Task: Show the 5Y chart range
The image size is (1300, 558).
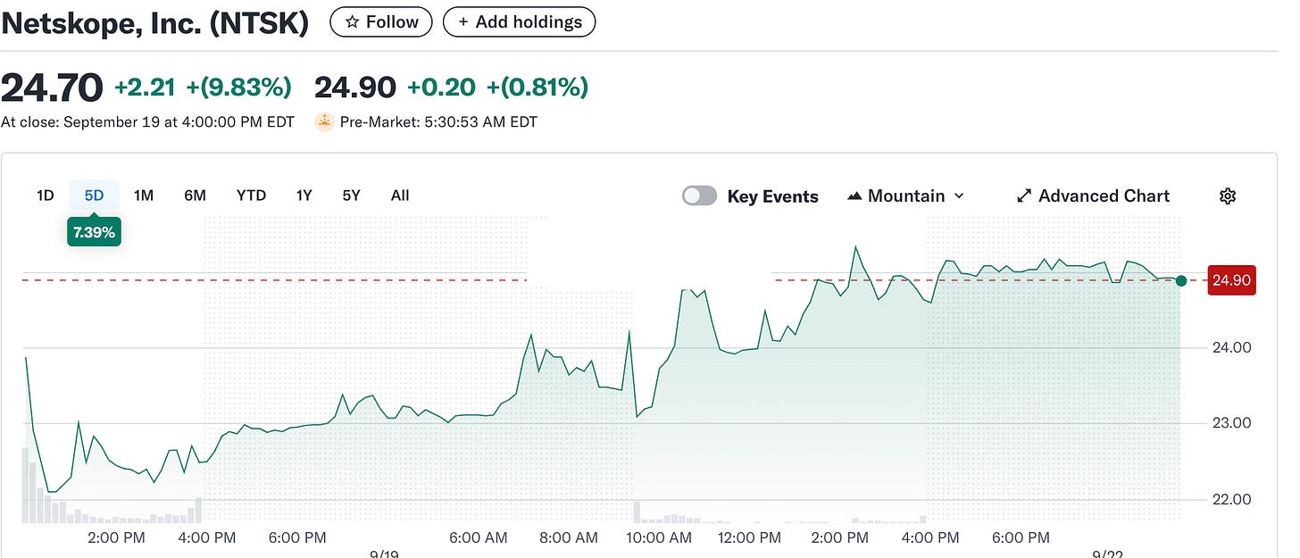Action: (351, 196)
